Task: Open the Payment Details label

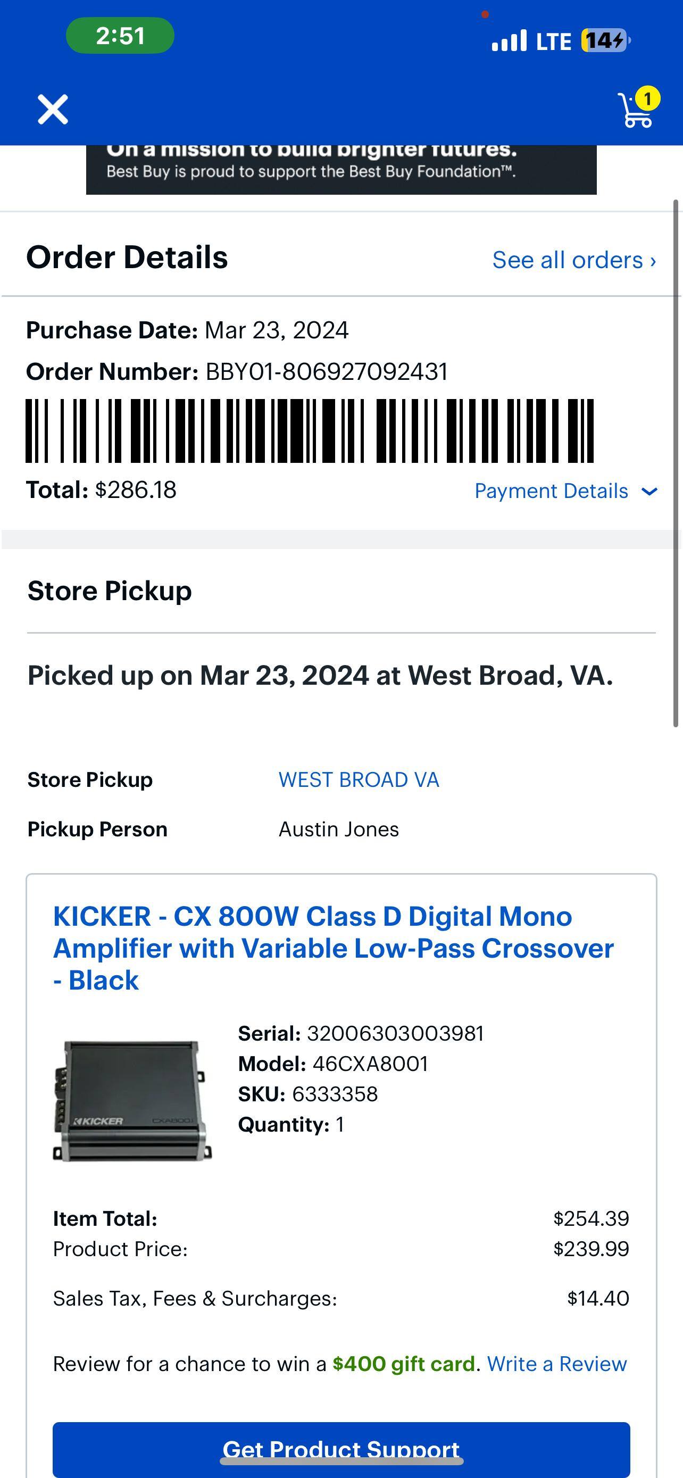Action: tap(551, 491)
